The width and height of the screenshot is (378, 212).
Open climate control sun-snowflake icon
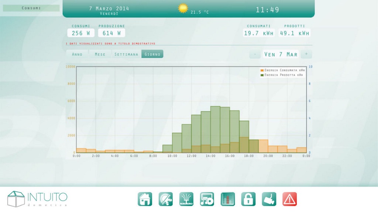[166, 199]
